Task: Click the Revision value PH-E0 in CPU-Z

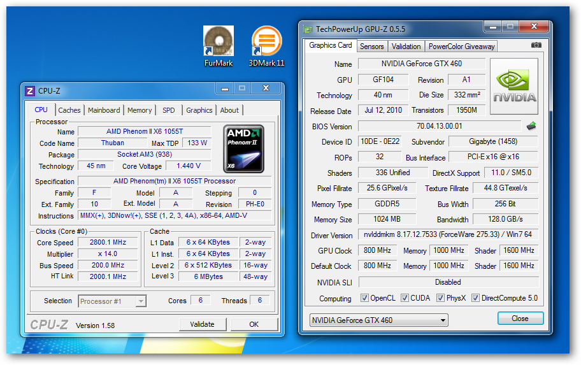Action: 255,204
